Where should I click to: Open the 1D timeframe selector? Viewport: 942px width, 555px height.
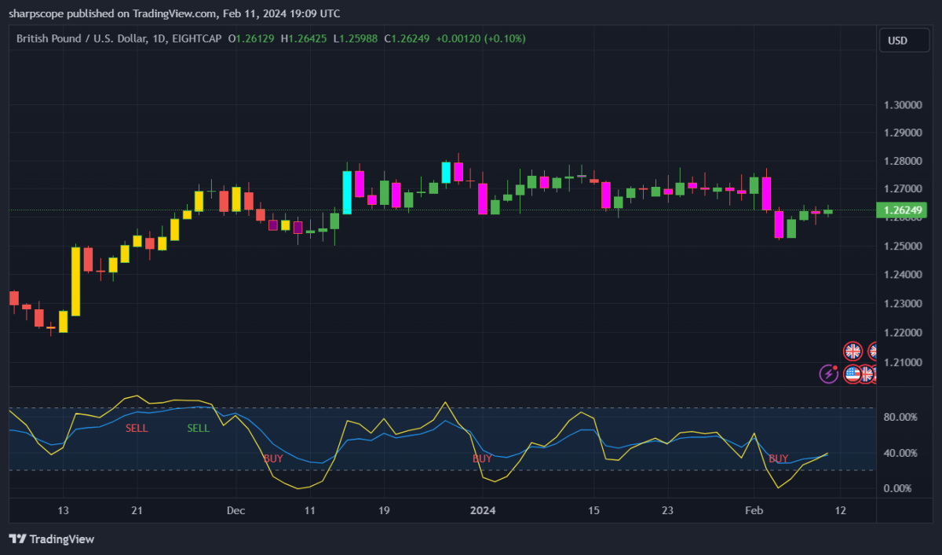point(159,38)
